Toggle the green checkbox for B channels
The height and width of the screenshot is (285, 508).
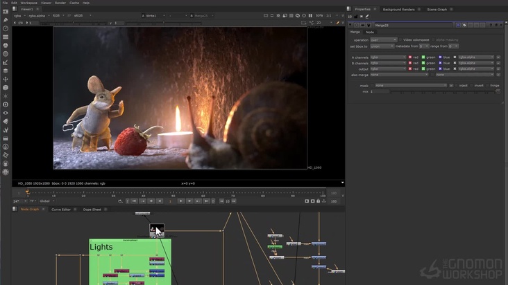(x=423, y=63)
